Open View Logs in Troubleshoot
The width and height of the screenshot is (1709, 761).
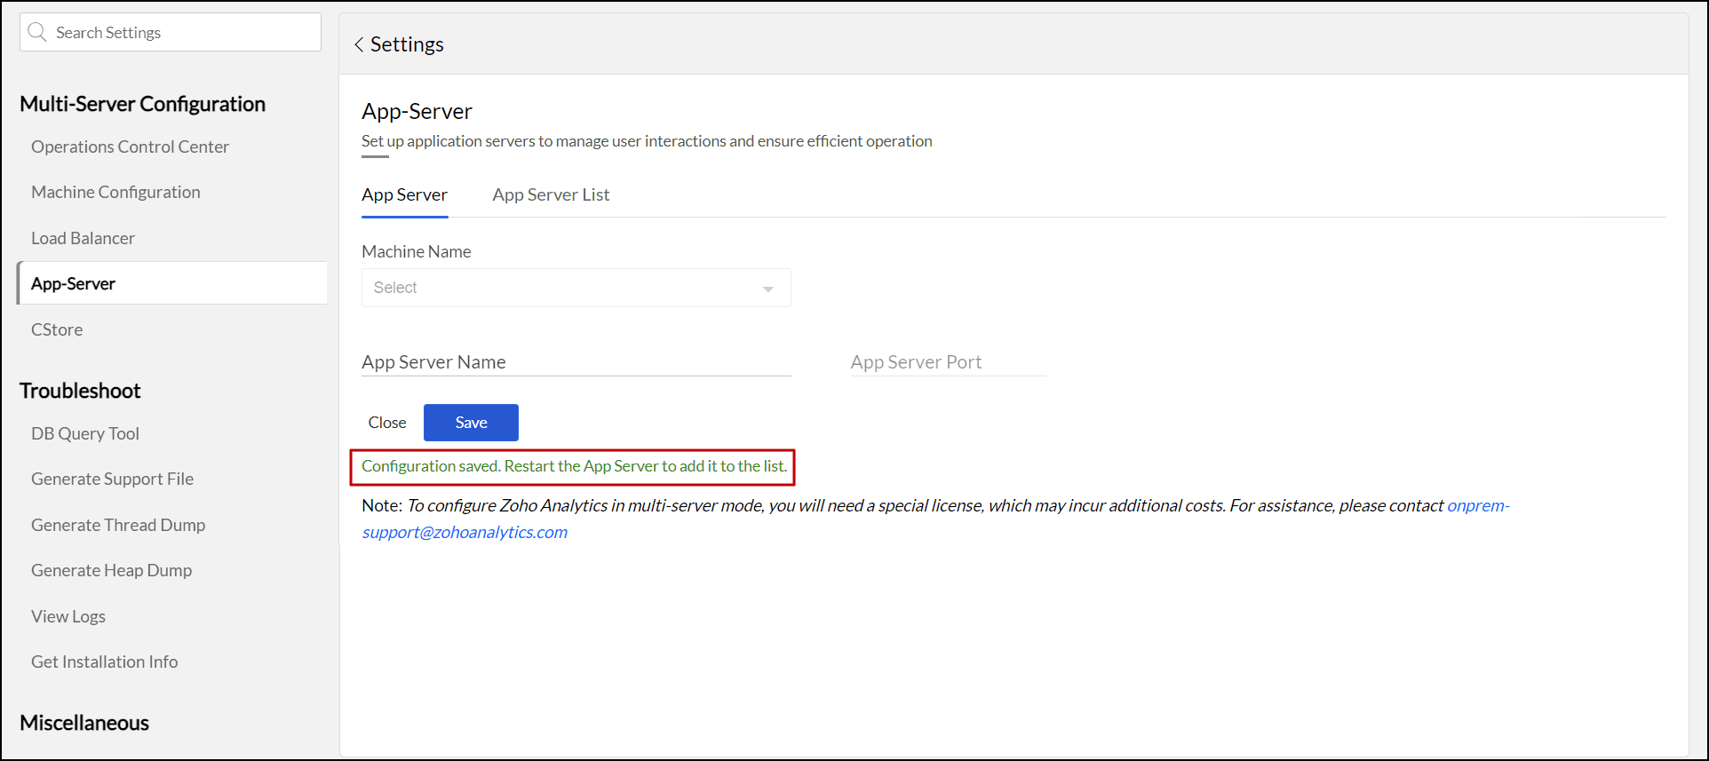pos(68,616)
